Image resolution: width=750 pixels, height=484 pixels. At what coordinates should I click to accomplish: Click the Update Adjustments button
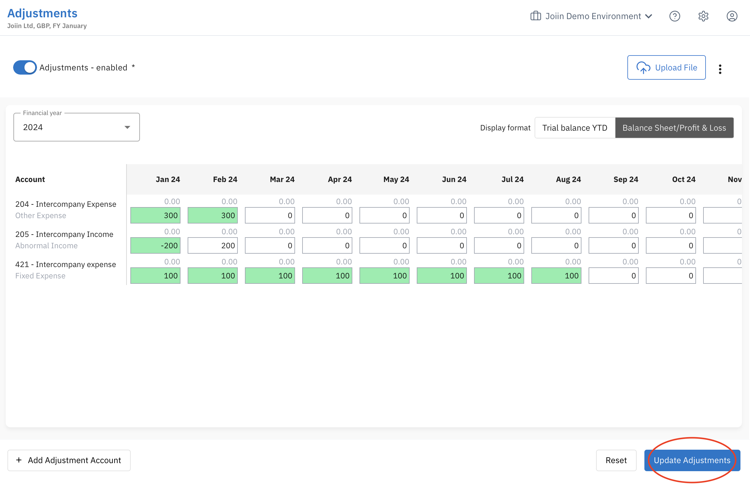[x=692, y=460]
